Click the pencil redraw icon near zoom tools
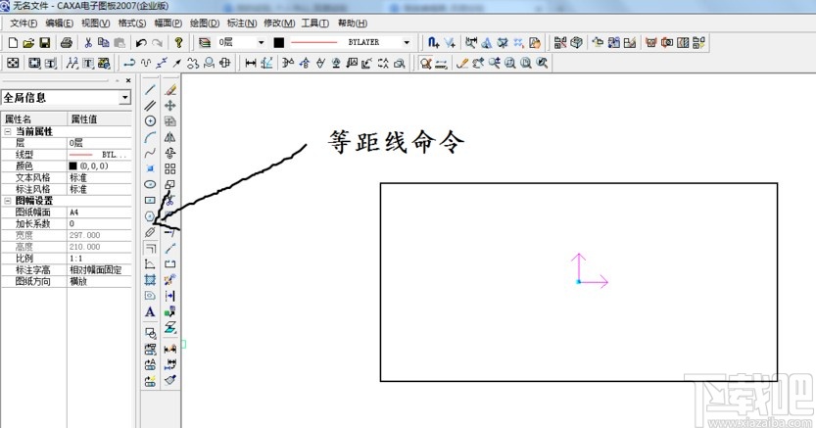The width and height of the screenshot is (816, 428). [462, 63]
